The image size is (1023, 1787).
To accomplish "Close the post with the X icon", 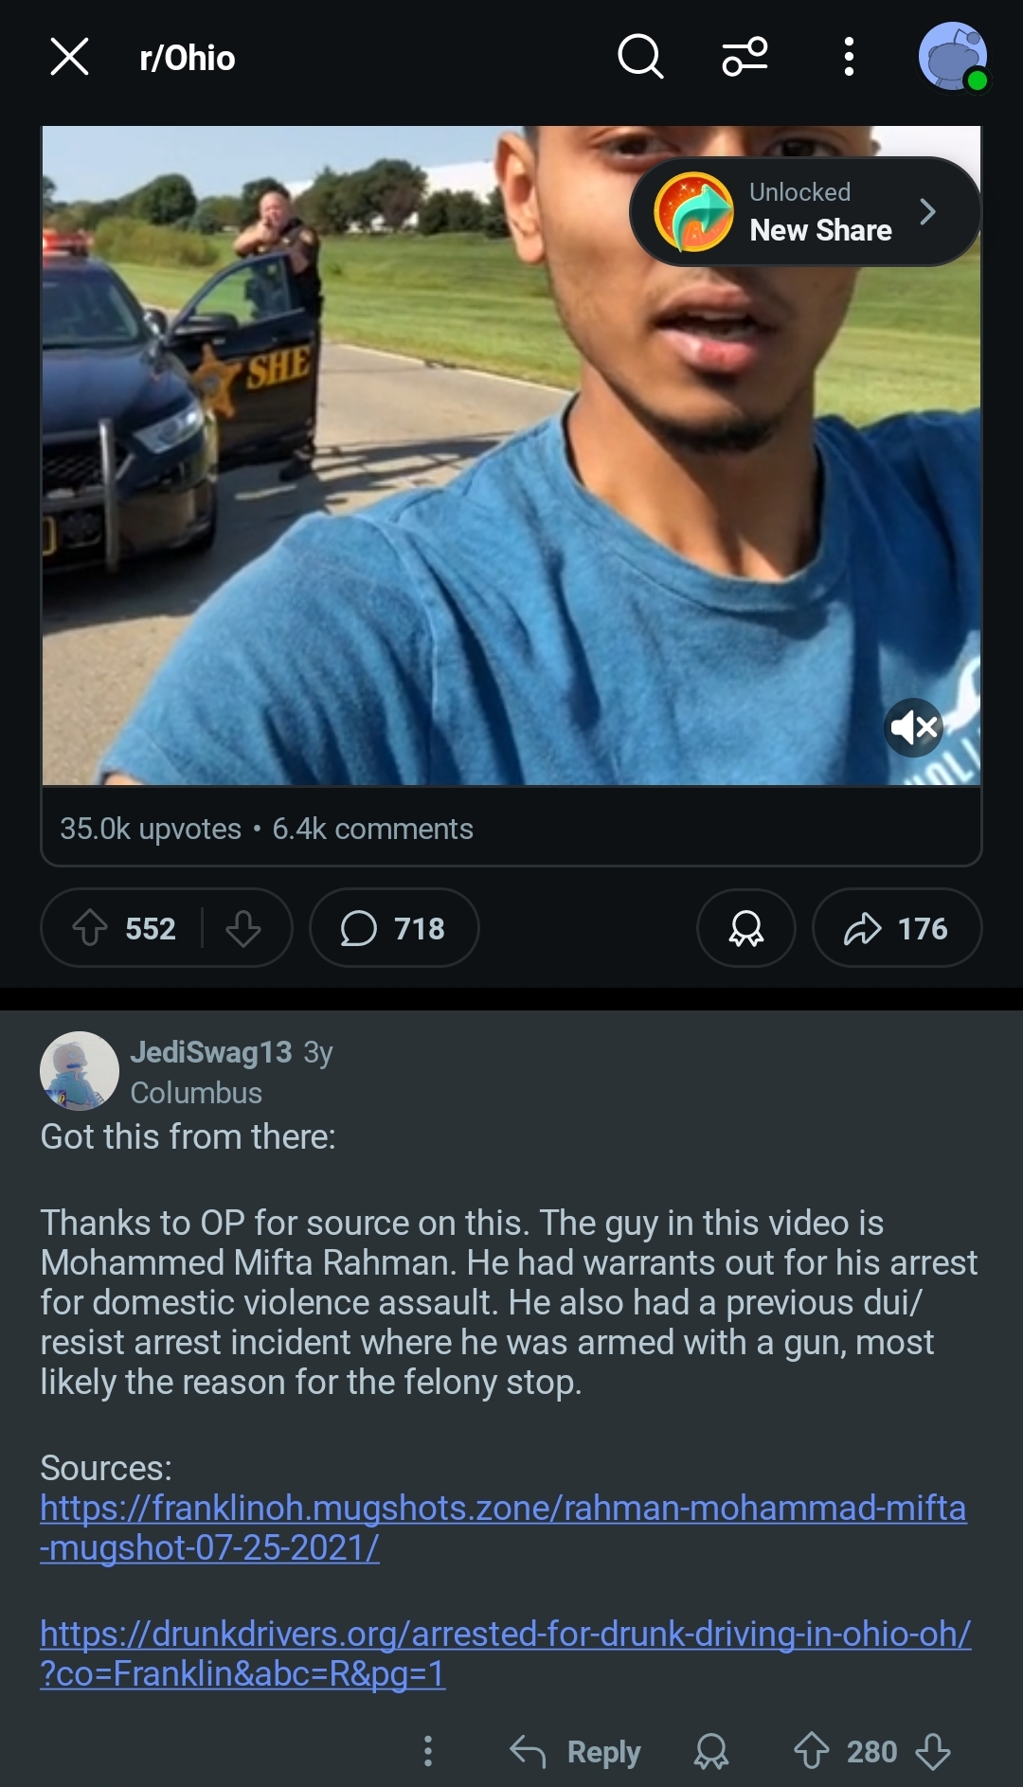I will [69, 57].
